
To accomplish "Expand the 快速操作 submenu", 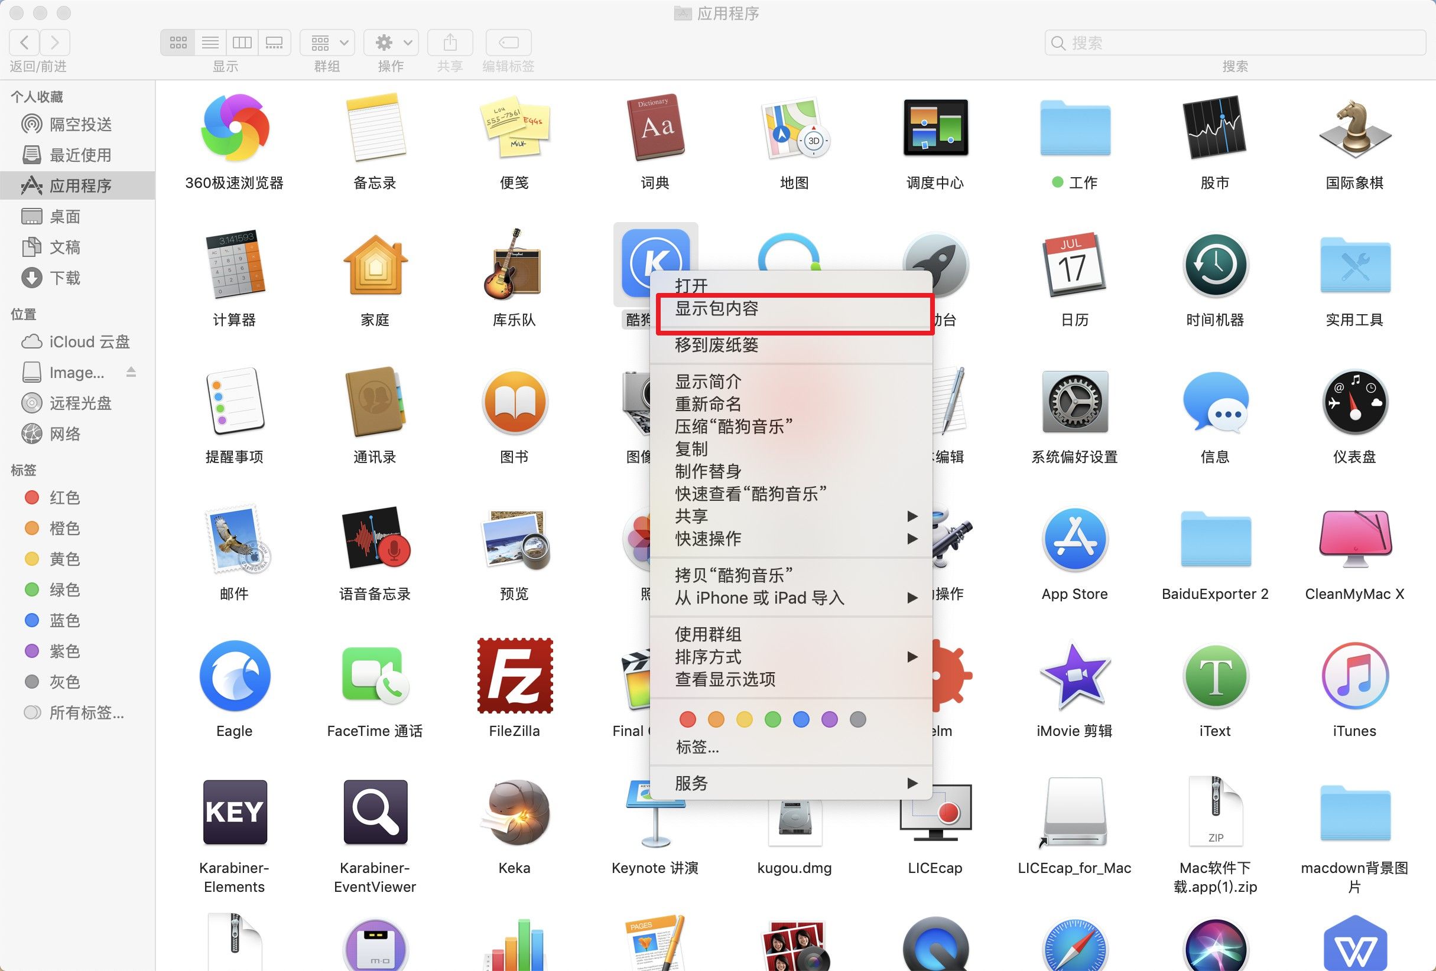I will [x=791, y=539].
